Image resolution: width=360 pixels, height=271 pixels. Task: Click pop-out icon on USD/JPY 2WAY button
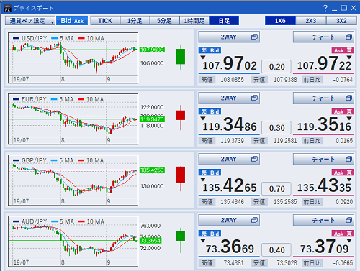[254, 37]
